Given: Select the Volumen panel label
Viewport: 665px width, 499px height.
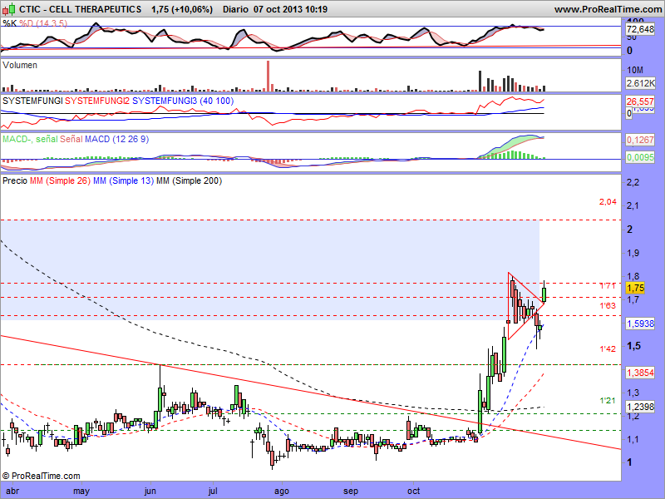Looking at the screenshot, I should (19, 65).
